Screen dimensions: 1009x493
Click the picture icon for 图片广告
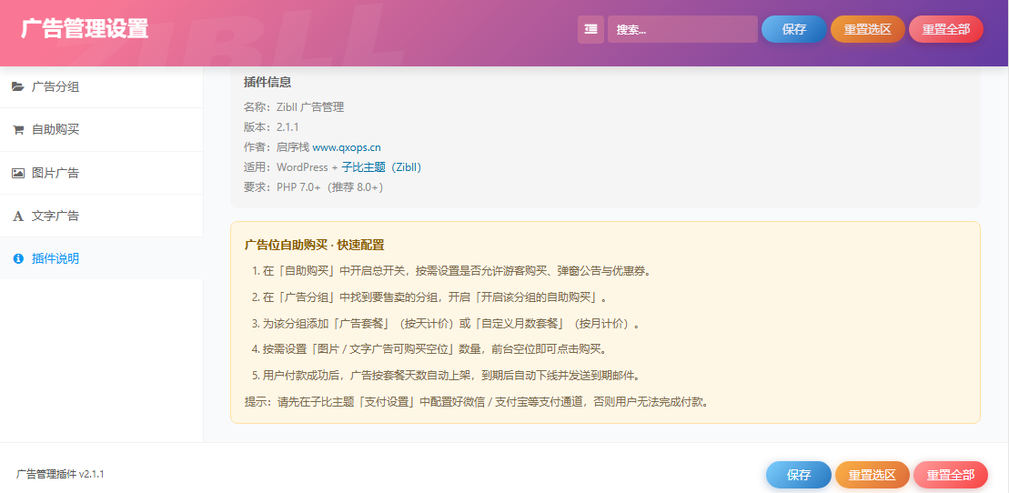[x=18, y=173]
